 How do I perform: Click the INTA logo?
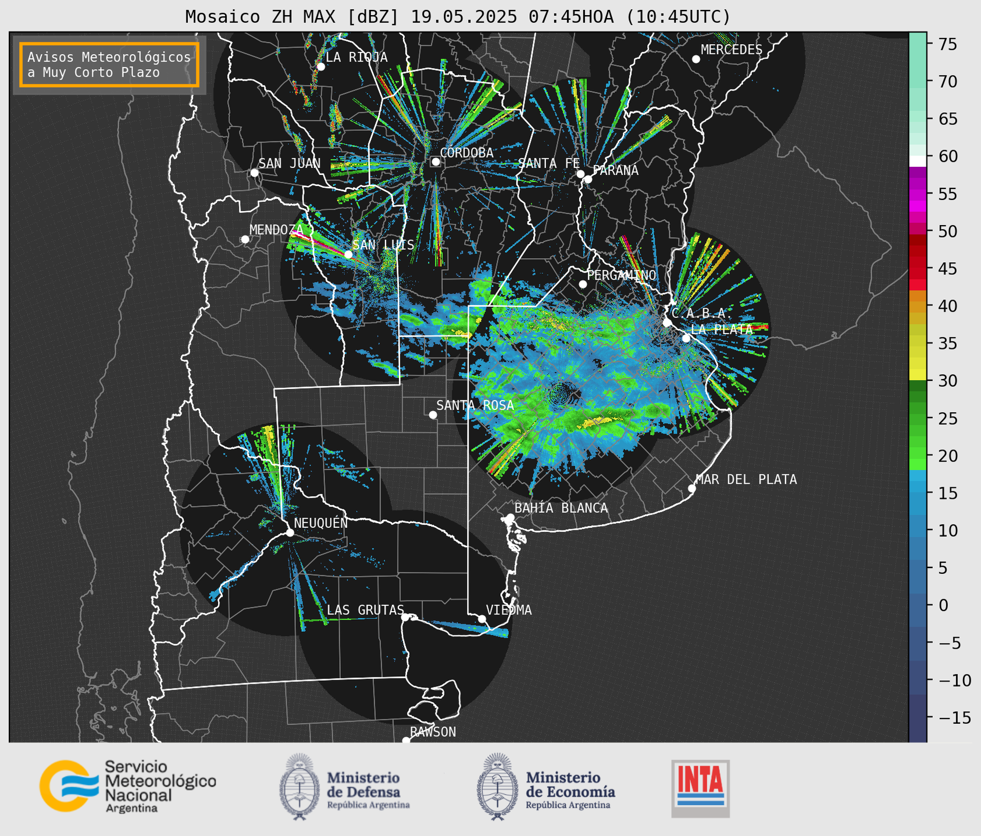click(x=701, y=788)
